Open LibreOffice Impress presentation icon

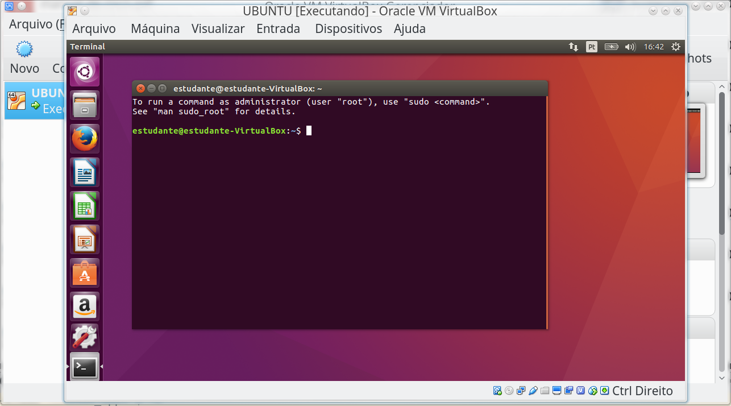[x=85, y=239]
